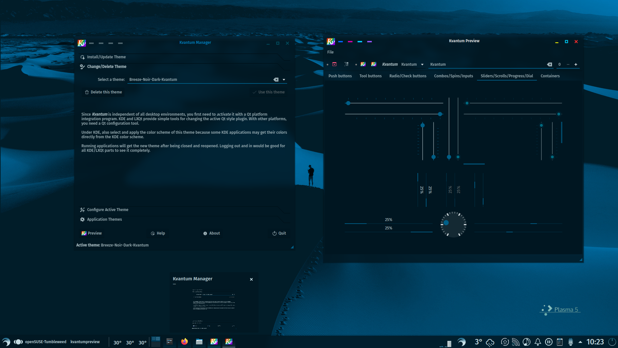Open System Settings from the taskbar

[x=170, y=342]
